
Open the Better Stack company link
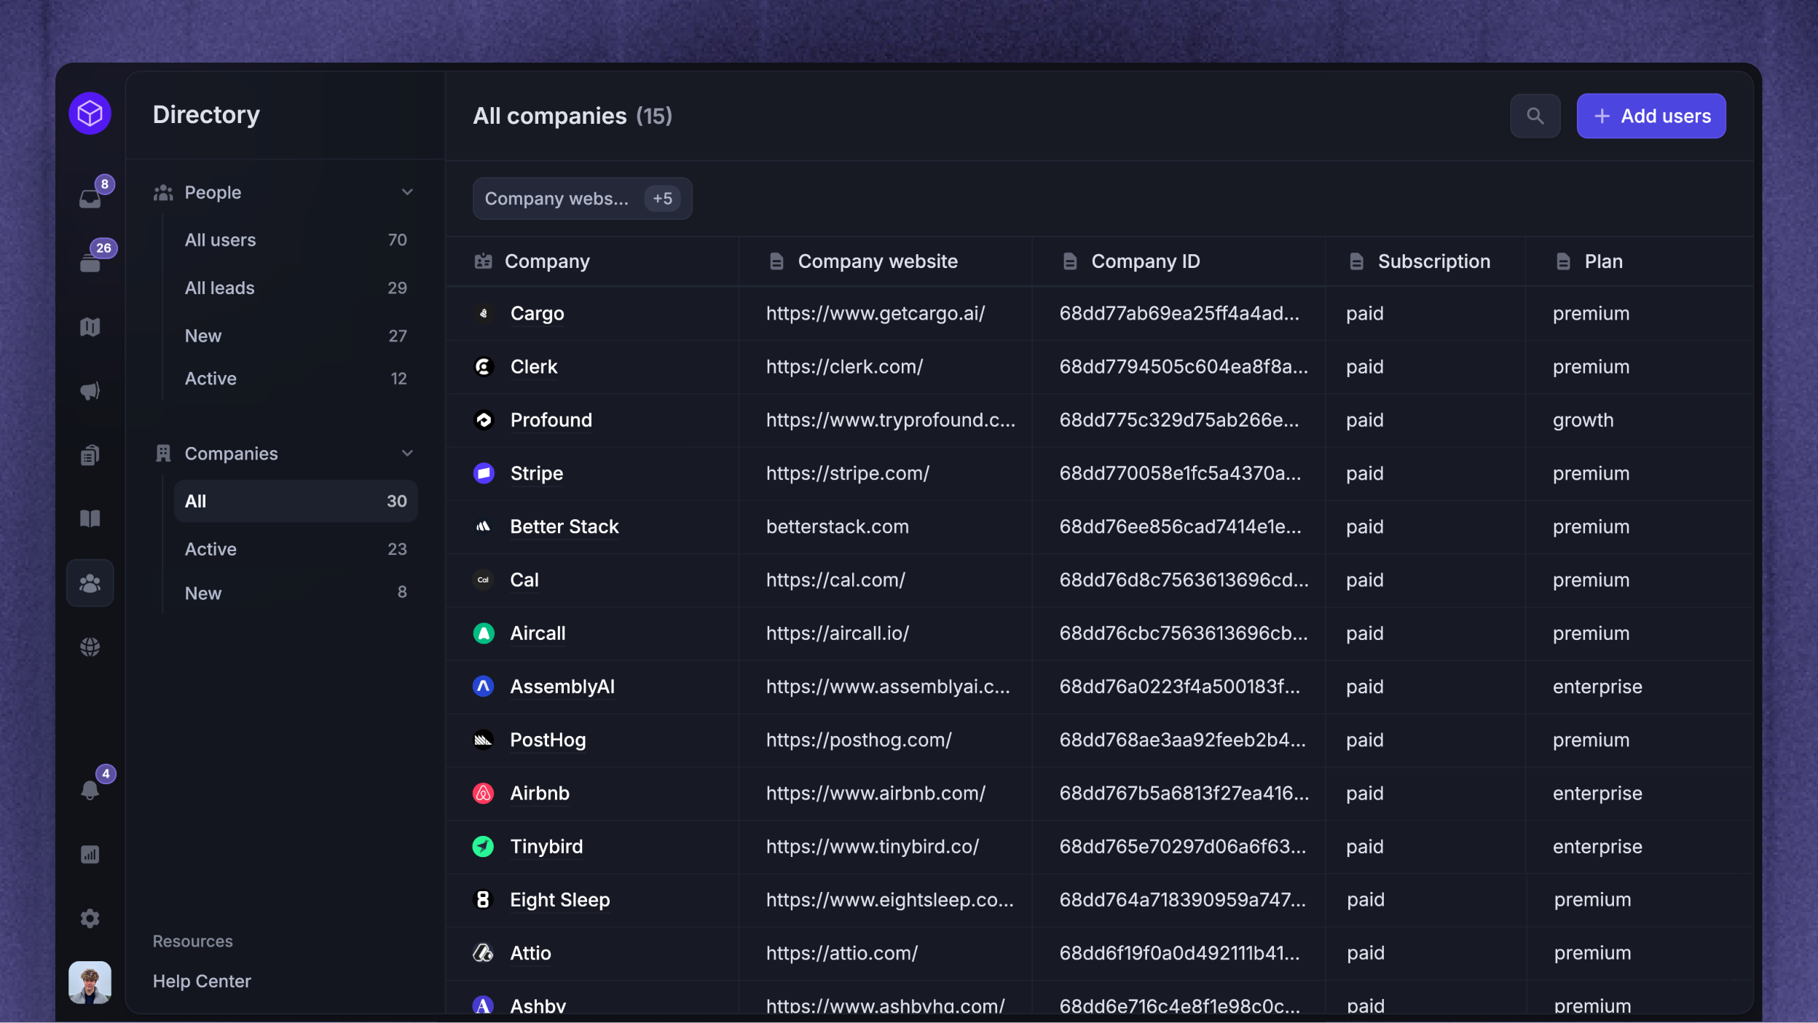point(564,526)
